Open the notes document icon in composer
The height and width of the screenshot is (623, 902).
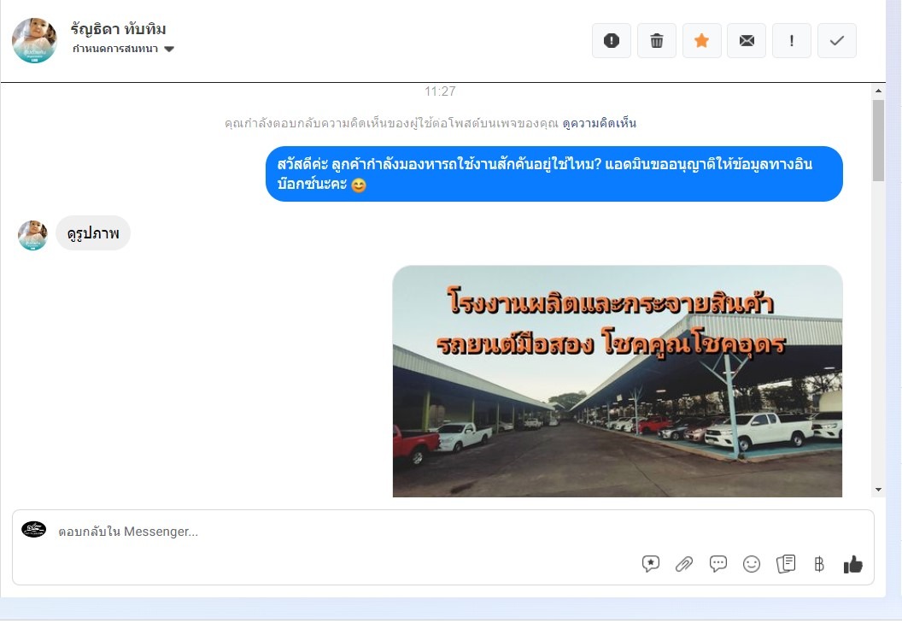point(786,563)
